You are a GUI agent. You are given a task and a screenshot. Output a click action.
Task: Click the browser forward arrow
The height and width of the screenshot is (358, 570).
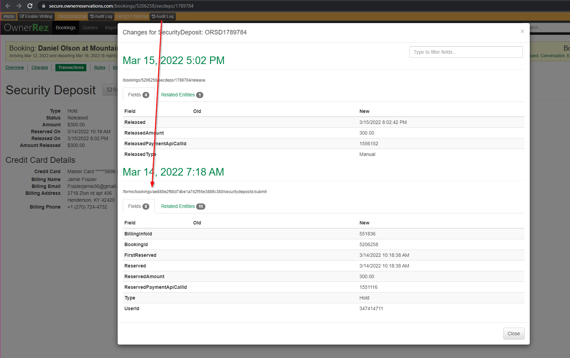(x=19, y=6)
